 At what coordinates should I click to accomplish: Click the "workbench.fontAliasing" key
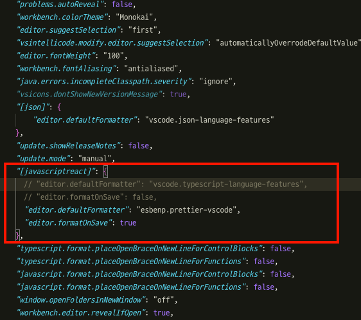click(x=66, y=69)
